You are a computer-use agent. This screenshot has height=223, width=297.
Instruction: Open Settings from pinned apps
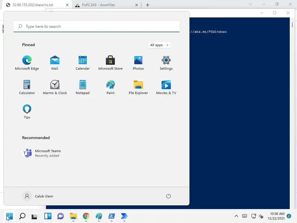[x=166, y=63]
